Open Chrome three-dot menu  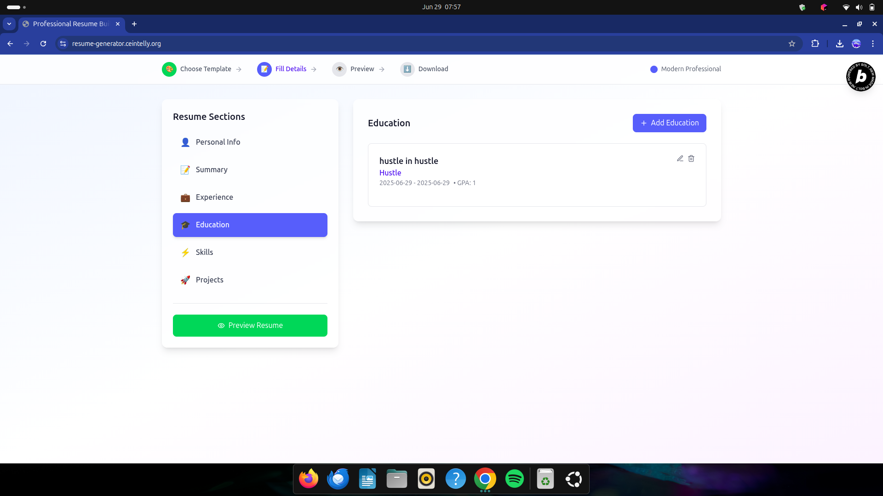point(872,44)
